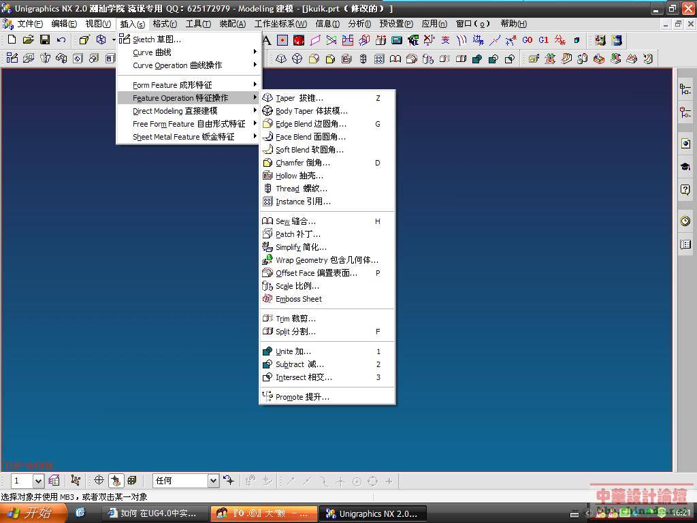
Task: Click the Sketch icon on second toolbar
Action: (12, 59)
